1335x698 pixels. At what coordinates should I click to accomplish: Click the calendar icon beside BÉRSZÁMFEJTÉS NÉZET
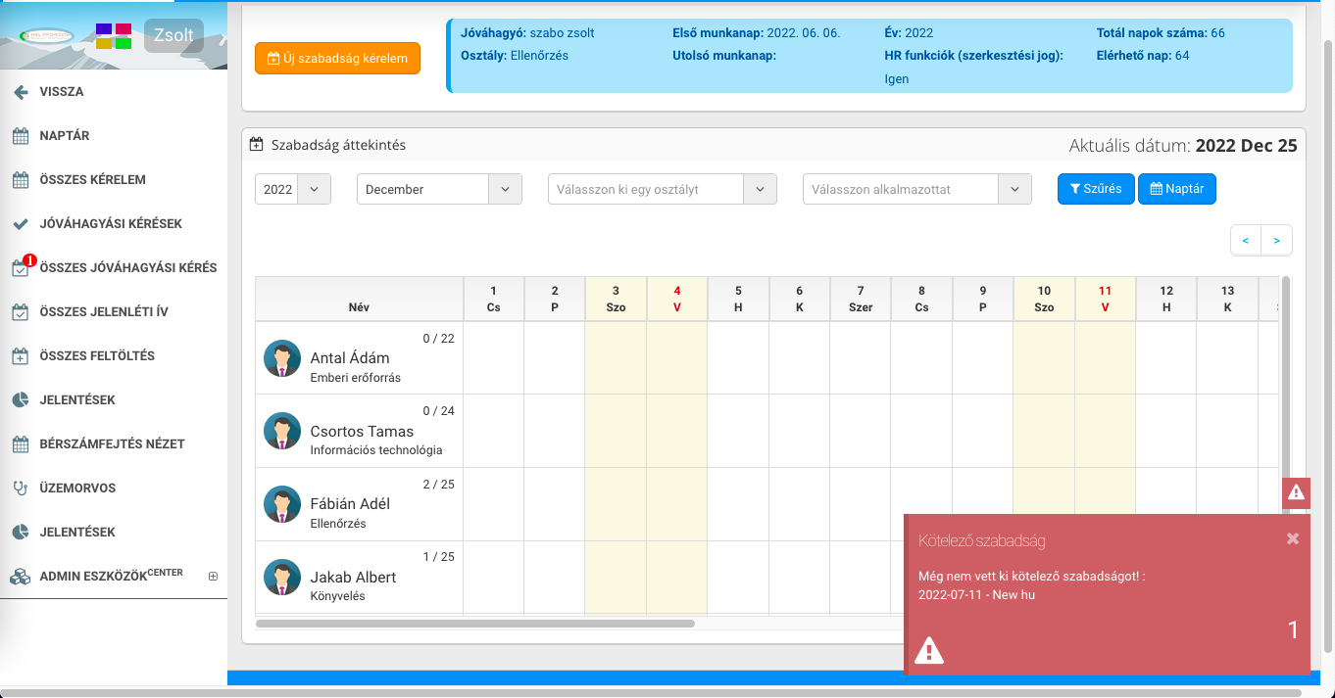(x=20, y=444)
